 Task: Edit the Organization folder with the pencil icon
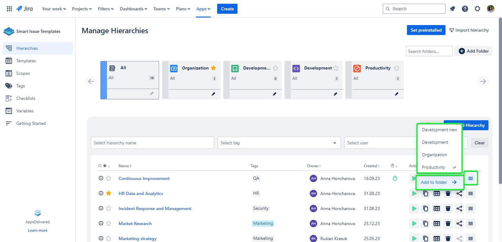(213, 94)
